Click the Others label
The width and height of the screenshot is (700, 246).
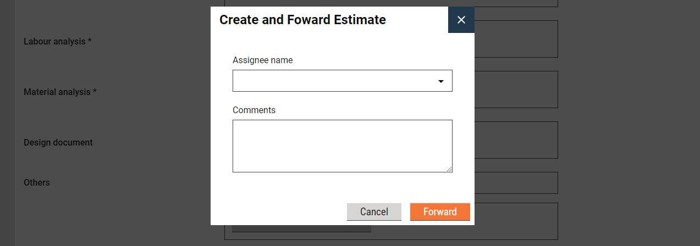[36, 183]
